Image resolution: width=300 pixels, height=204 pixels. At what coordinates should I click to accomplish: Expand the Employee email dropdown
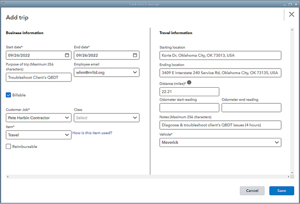135,72
